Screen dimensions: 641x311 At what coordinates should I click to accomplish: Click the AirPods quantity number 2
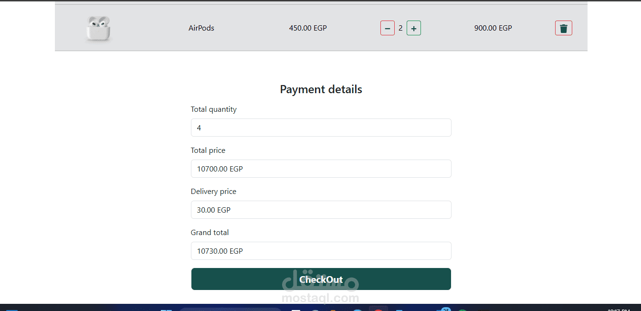(400, 28)
